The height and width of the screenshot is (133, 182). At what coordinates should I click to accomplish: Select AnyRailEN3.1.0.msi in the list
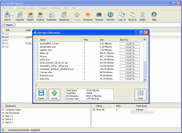coord(89,44)
